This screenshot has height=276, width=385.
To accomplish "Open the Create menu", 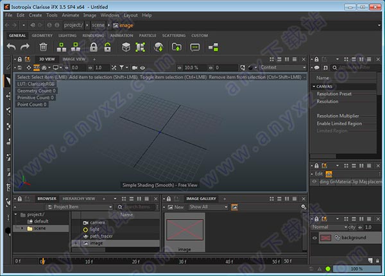I will pos(35,15).
